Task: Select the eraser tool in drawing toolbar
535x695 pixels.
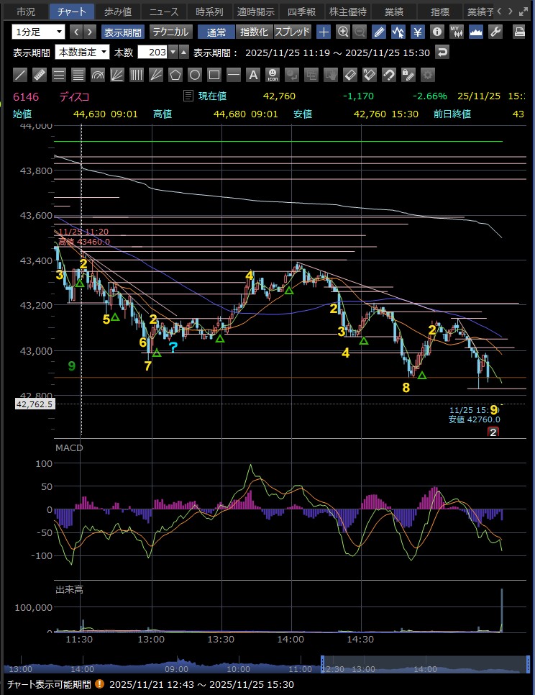Action: point(349,74)
